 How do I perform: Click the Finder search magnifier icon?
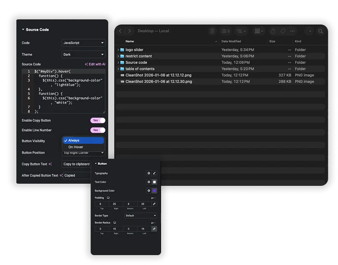coord(320,31)
